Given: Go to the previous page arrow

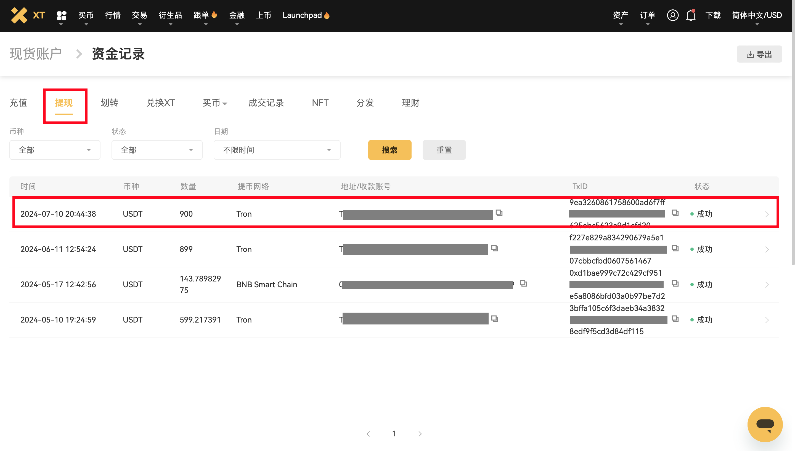Looking at the screenshot, I should pos(368,434).
